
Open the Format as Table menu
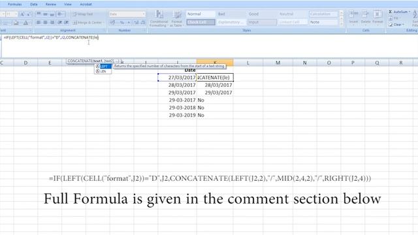177,19
